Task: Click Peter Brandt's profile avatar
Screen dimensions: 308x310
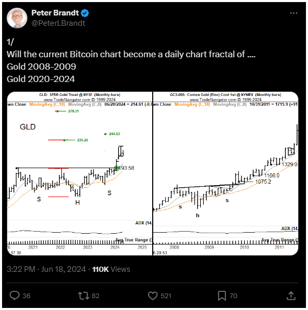Action: point(17,18)
